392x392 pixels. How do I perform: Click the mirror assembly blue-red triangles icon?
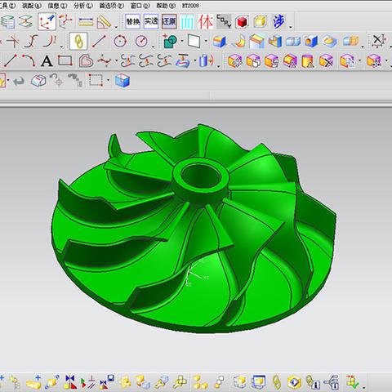[x=70, y=382]
